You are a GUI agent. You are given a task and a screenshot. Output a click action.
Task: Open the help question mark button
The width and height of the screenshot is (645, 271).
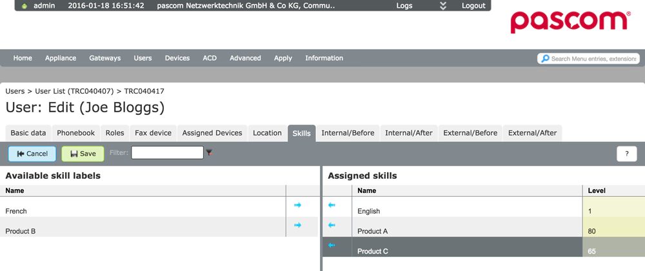626,154
